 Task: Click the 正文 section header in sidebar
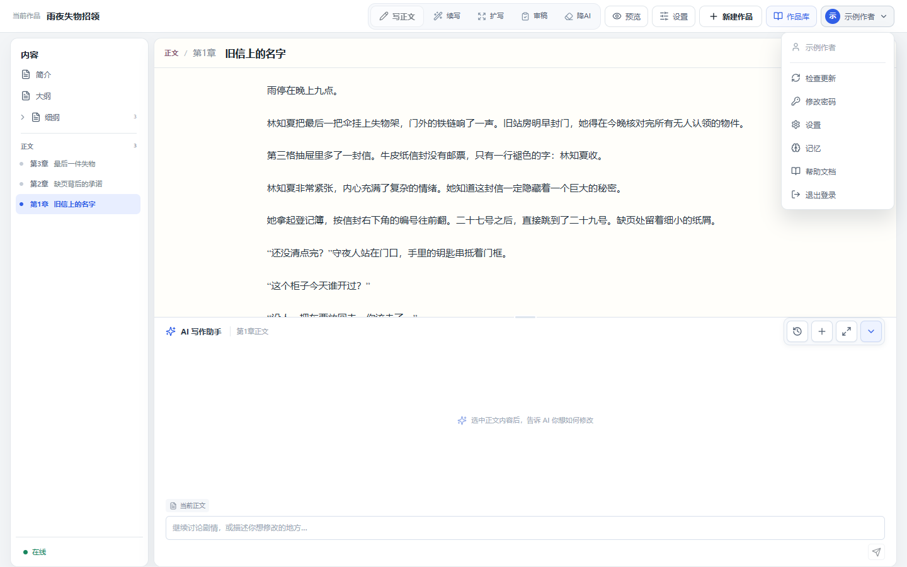[x=27, y=146]
